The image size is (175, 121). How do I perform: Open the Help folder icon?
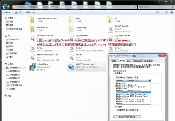71,20
